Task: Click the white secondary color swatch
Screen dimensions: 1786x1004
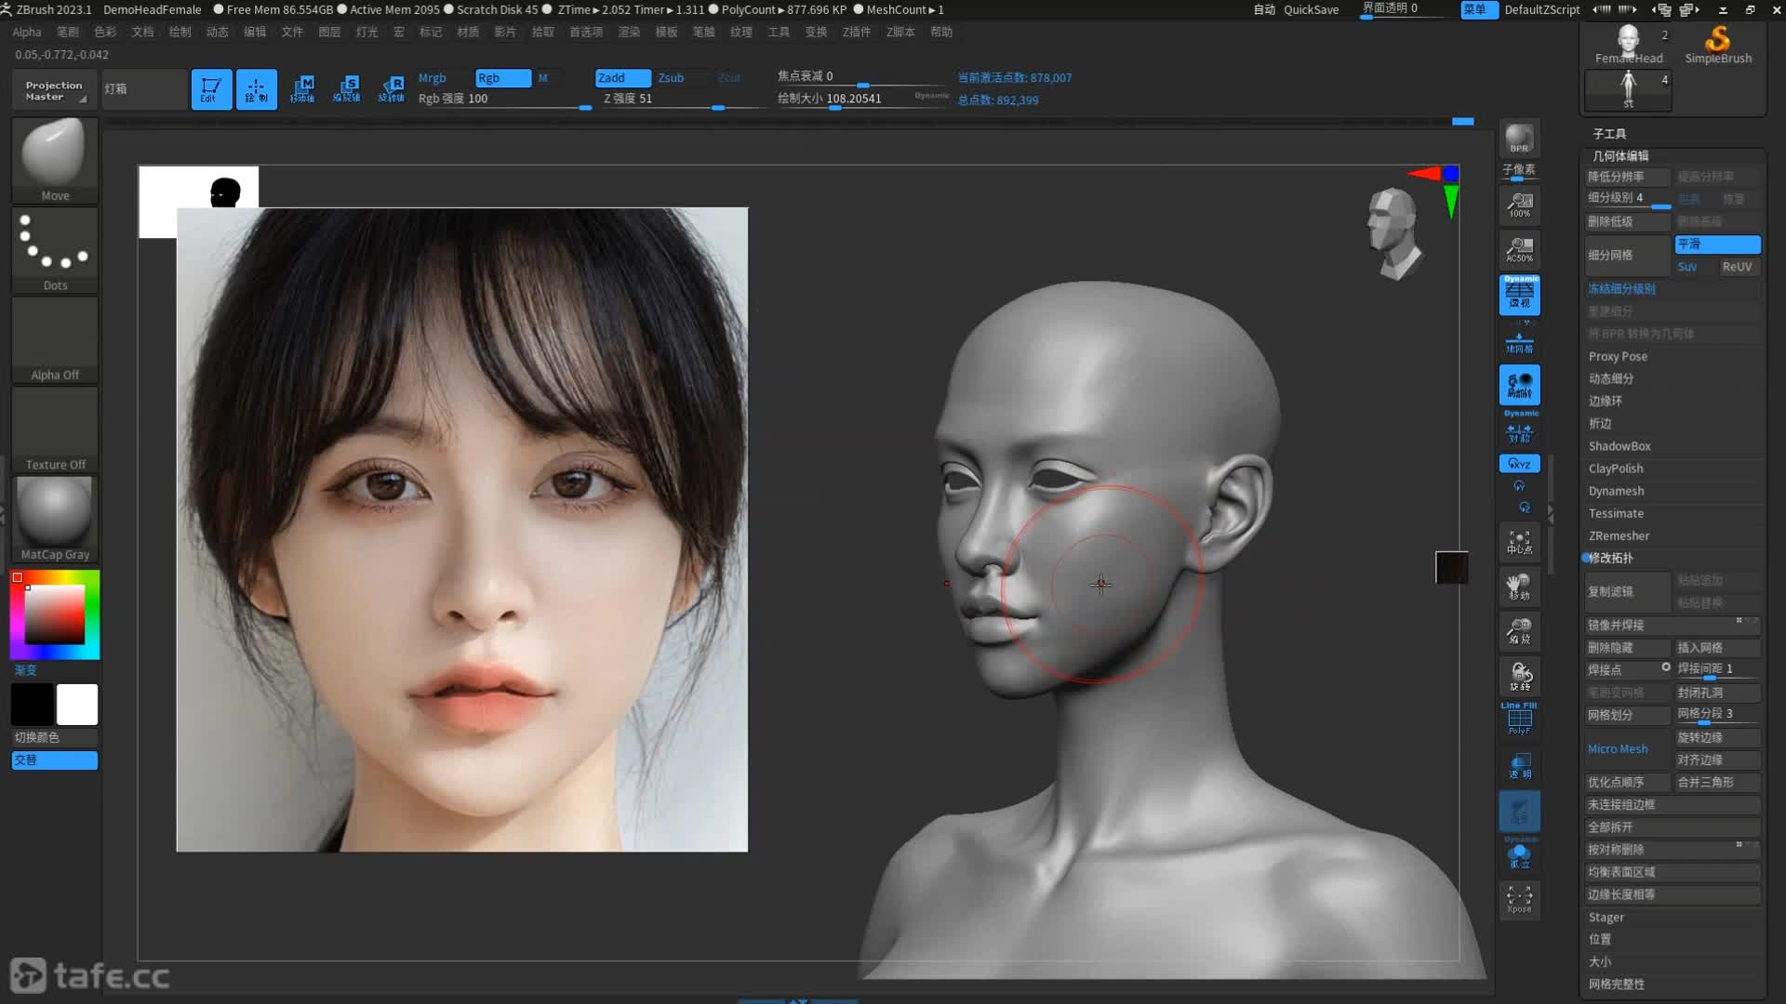Action: [77, 705]
